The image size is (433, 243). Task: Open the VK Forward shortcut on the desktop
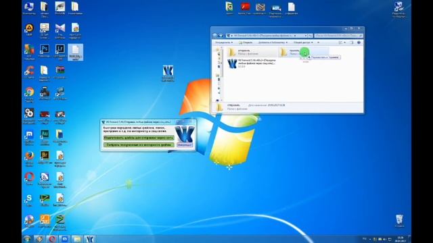pyautogui.click(x=168, y=74)
